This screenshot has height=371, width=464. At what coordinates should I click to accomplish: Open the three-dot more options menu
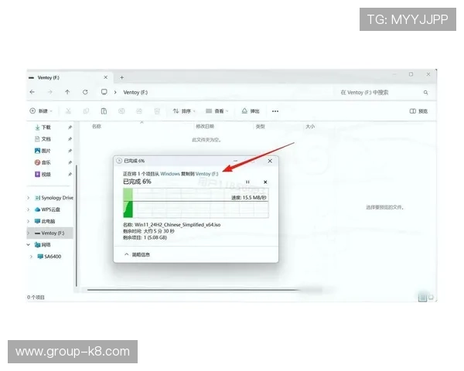[275, 111]
